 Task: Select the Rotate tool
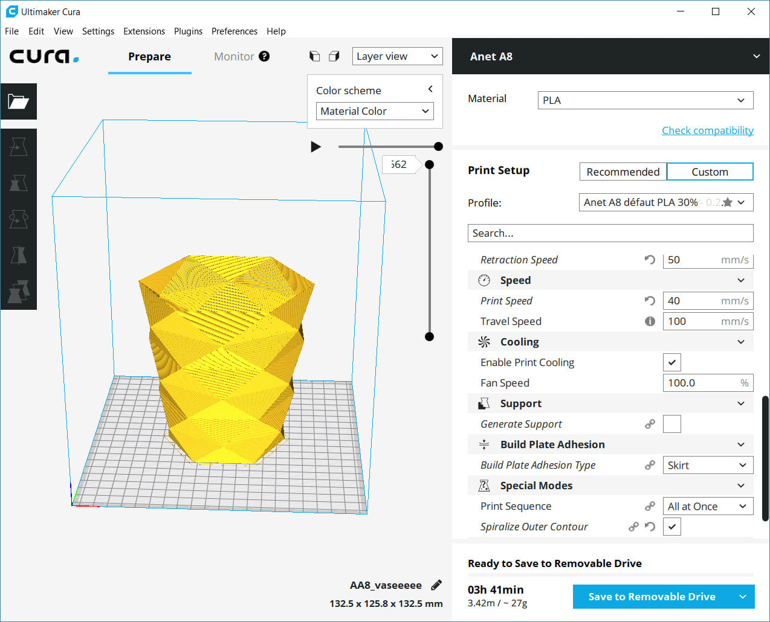coord(19,219)
